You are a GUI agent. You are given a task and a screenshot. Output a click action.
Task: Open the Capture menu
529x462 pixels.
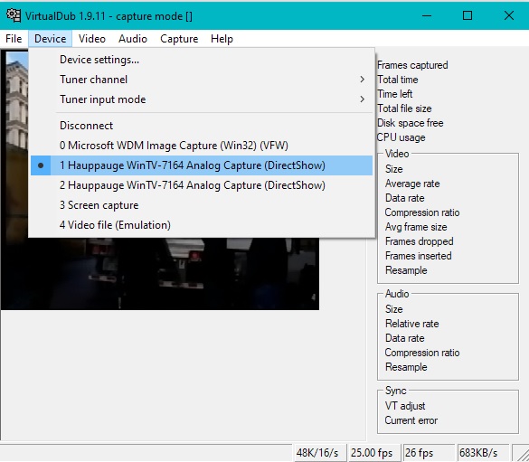tap(179, 39)
